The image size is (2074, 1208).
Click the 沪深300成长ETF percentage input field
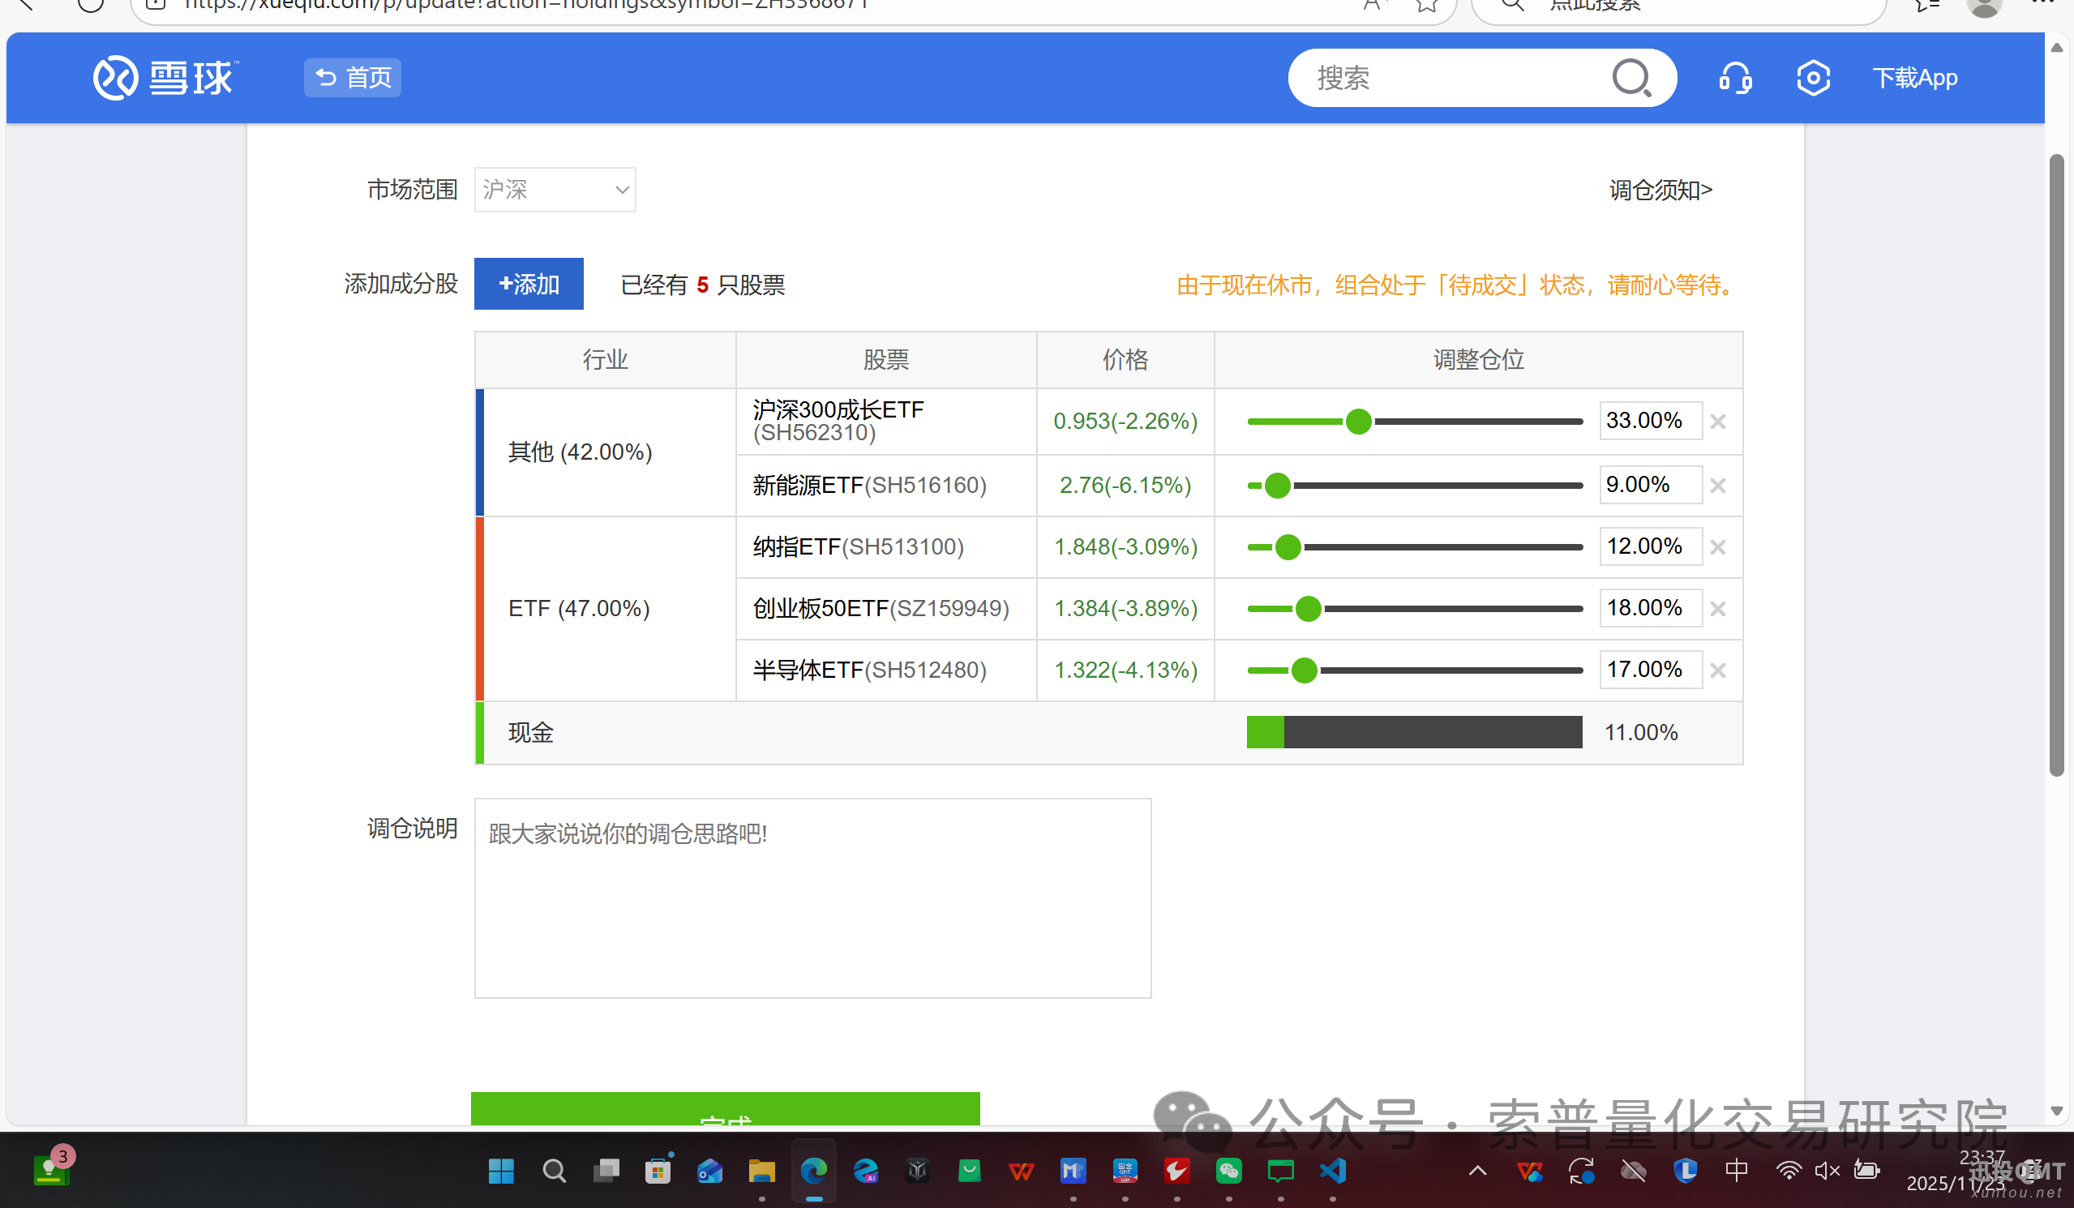tap(1649, 421)
